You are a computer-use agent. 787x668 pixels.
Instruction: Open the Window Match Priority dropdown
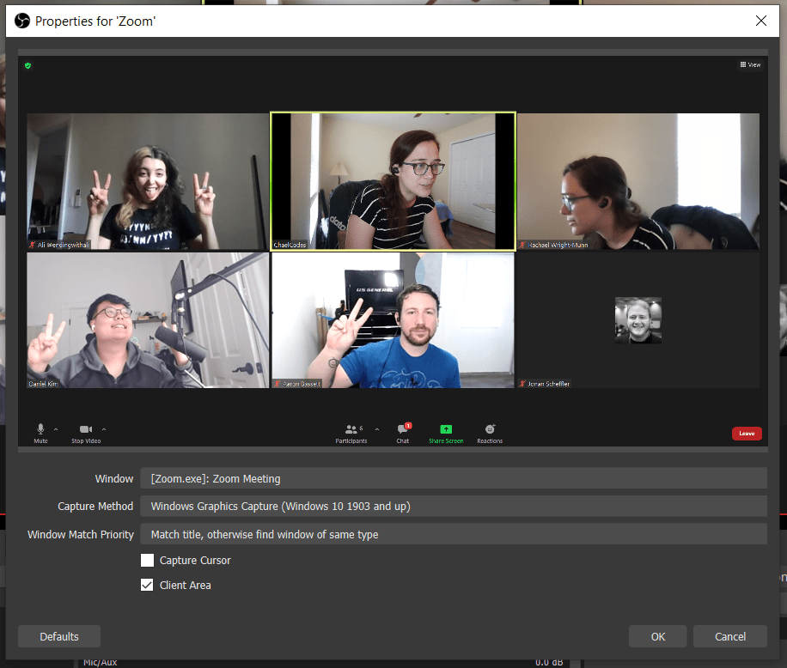[x=454, y=535]
